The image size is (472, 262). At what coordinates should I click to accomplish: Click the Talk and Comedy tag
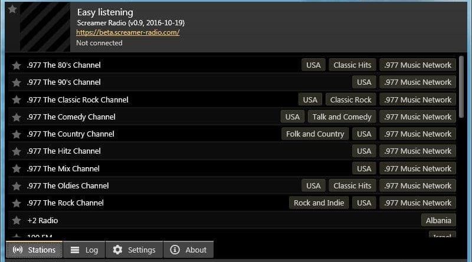(342, 117)
